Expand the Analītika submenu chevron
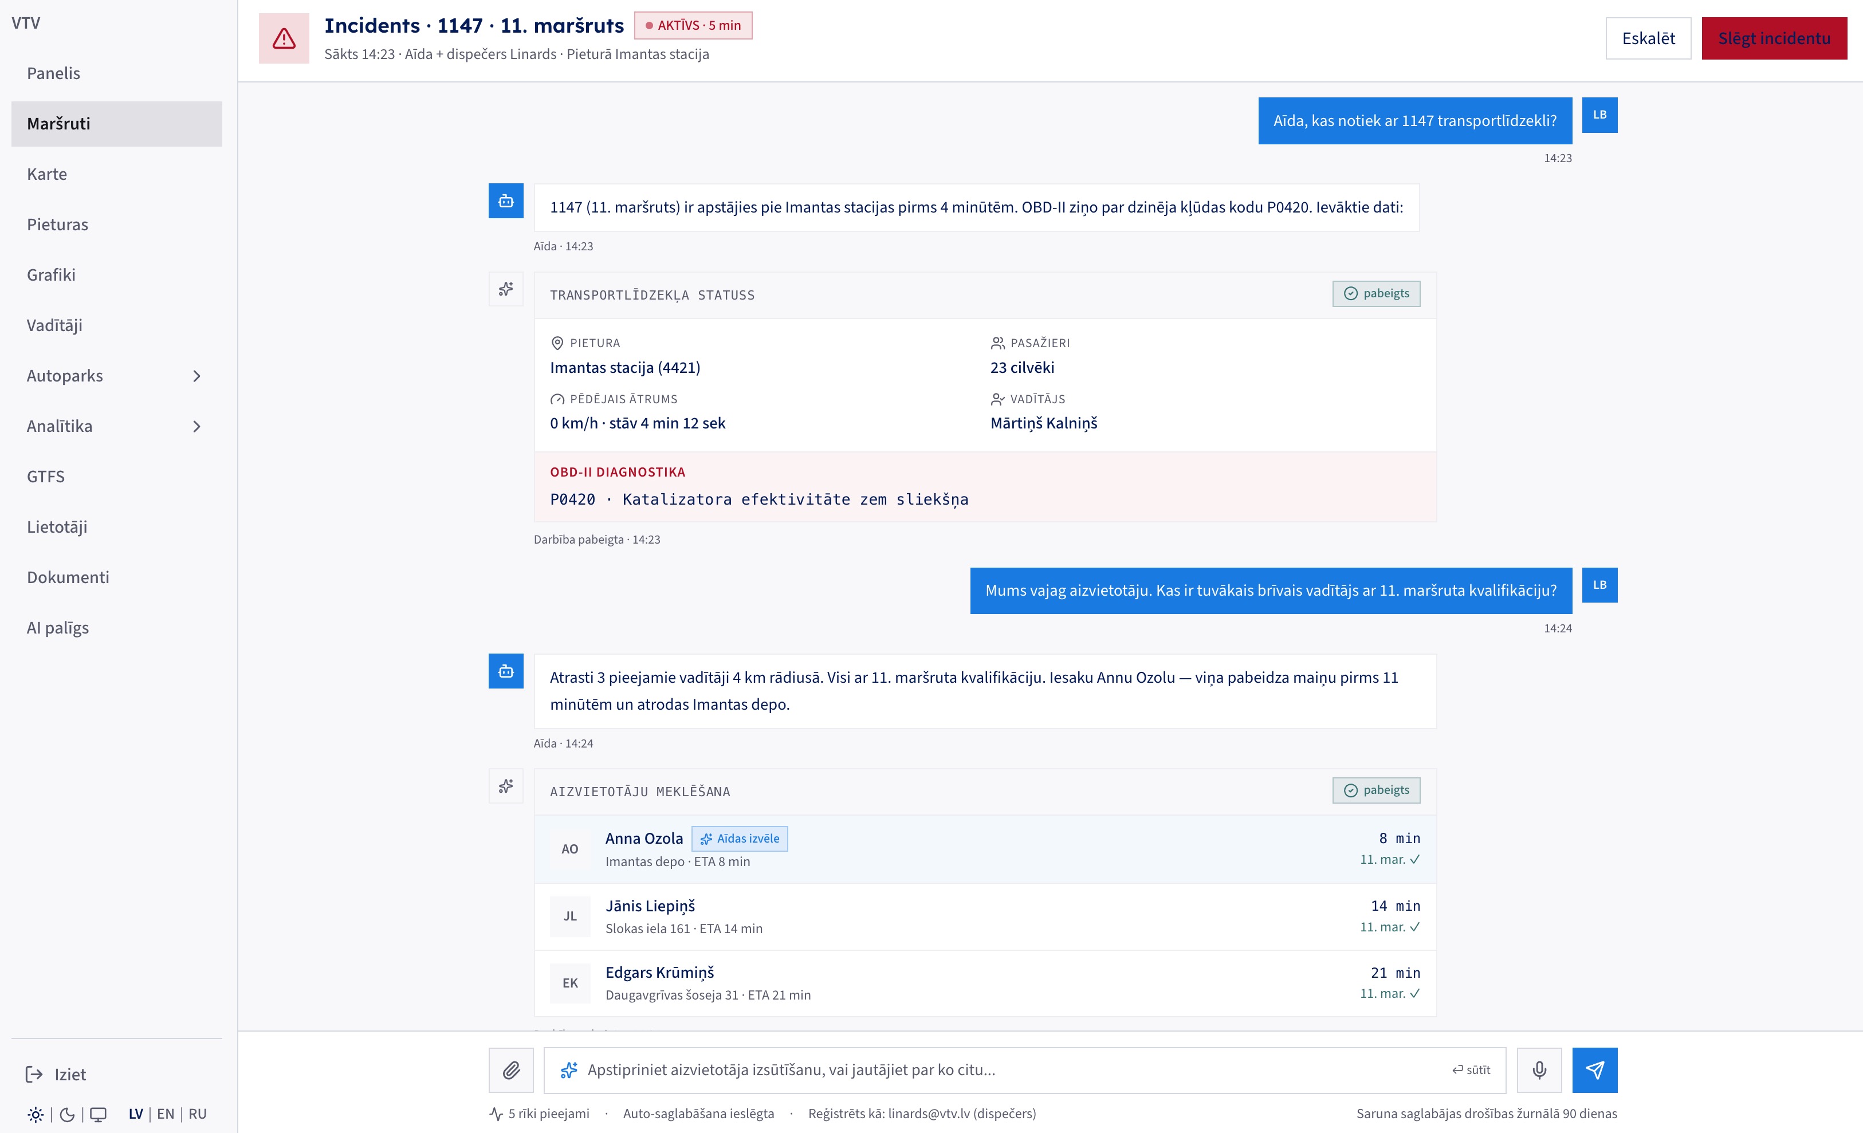This screenshot has width=1863, height=1133. pos(196,426)
